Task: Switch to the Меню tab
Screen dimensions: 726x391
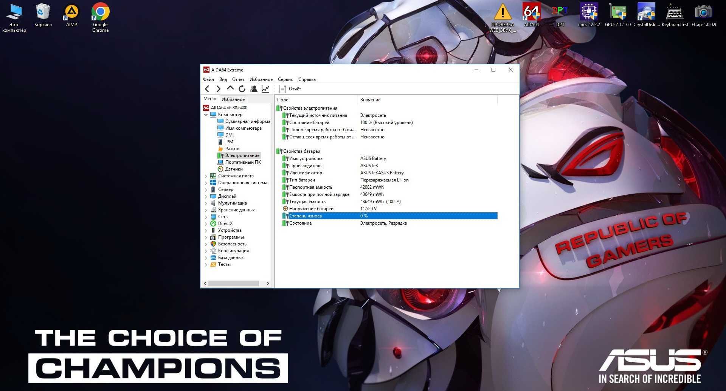Action: coord(210,99)
